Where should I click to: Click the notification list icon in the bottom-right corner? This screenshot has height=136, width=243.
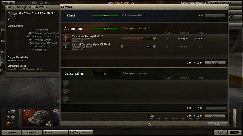coord(235,132)
